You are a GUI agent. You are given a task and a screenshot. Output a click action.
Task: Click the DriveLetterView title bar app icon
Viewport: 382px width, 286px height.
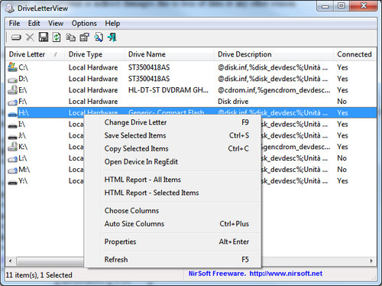point(10,8)
